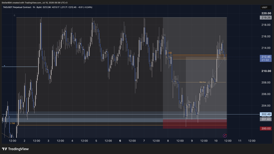The width and height of the screenshot is (274, 154).
Task: Select the Risk free line label
Action: 203,82
